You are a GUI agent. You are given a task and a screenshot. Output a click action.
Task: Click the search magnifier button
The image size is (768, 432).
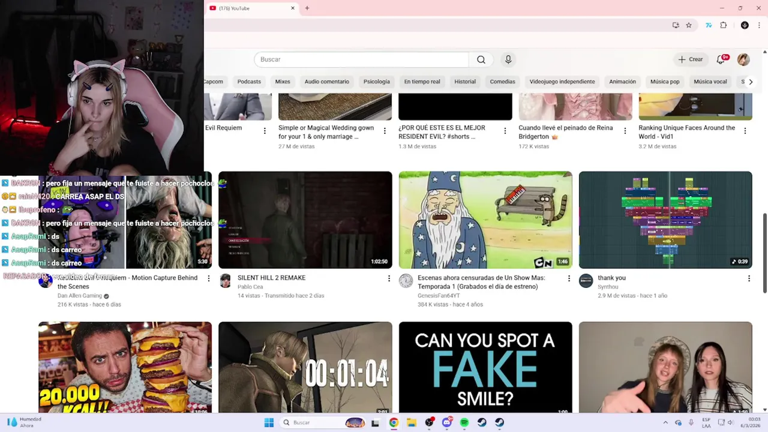(481, 59)
